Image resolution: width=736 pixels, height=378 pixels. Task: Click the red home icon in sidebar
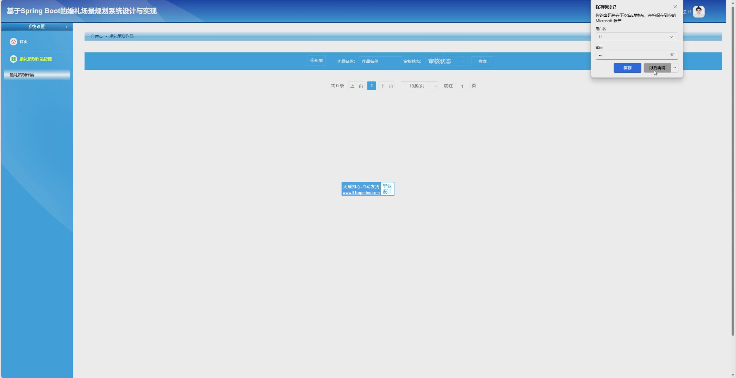pos(14,42)
